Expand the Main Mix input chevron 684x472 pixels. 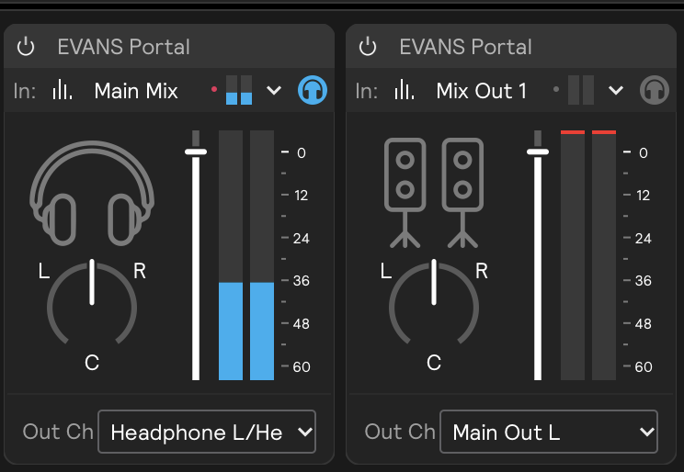point(274,90)
